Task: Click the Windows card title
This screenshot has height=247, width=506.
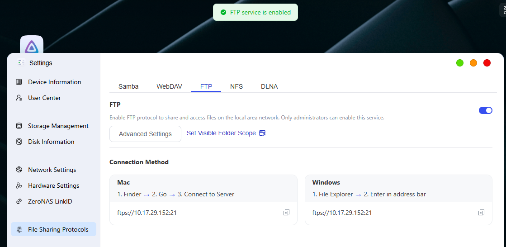Action: point(326,182)
